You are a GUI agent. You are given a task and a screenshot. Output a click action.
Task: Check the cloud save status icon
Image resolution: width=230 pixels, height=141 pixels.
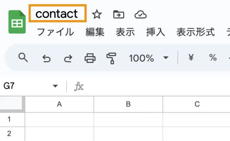coord(140,14)
